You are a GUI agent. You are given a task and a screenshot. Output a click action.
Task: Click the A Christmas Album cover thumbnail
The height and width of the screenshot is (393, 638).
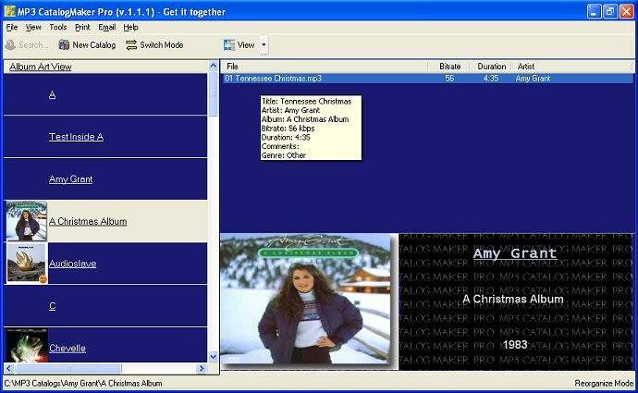27,221
